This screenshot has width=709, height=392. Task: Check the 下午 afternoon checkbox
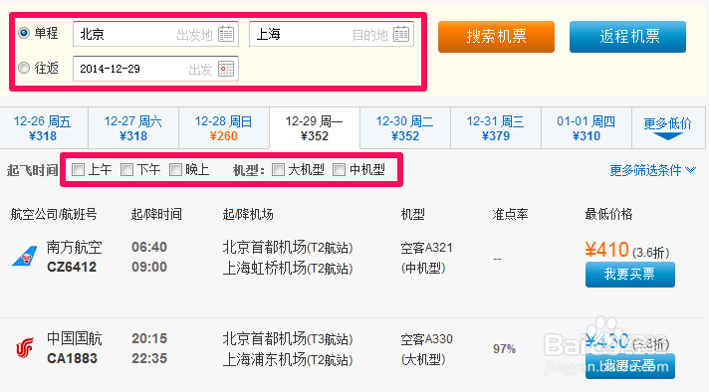click(x=127, y=170)
